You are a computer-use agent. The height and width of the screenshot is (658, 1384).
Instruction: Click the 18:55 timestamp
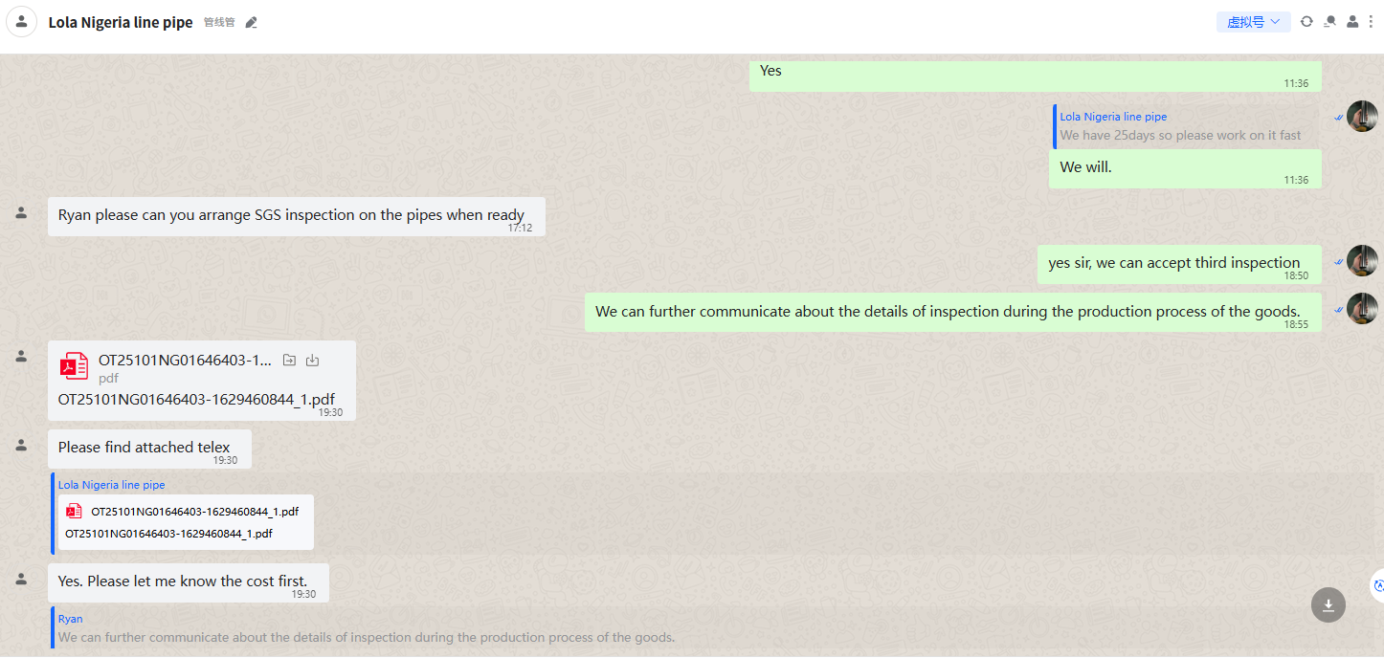[x=1296, y=324]
